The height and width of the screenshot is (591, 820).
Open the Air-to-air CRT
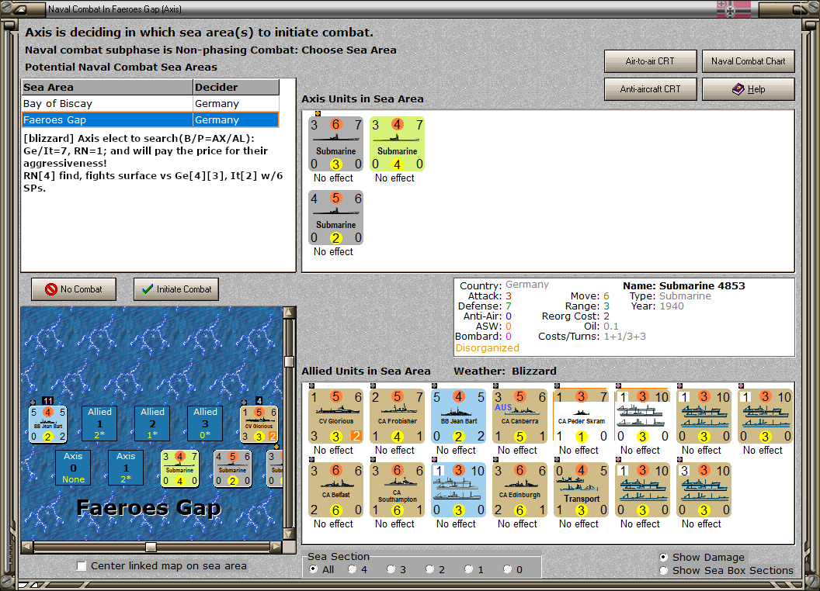point(650,61)
